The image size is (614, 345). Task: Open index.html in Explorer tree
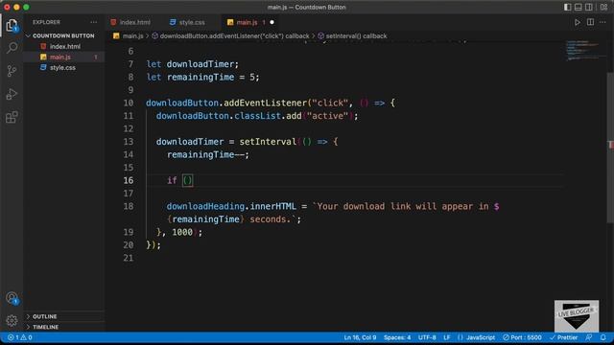64,46
